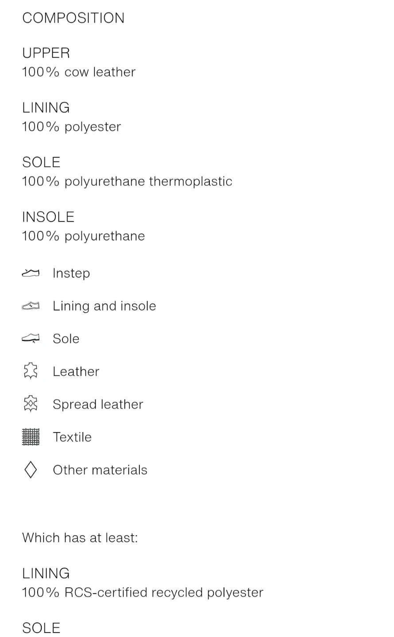
Task: Click '100% polyurethane thermoplastic' sole text
Action: (x=127, y=181)
